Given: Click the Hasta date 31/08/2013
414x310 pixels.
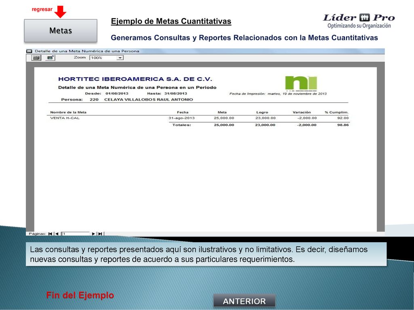Looking at the screenshot, I should tap(175, 94).
